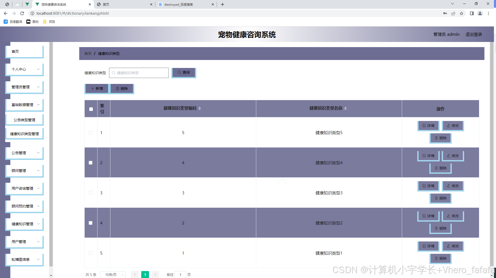
Task: Click the share page icon in address bar
Action: pos(453,13)
